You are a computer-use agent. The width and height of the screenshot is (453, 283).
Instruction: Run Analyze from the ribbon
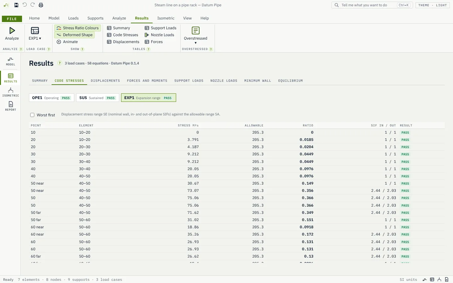coord(12,34)
